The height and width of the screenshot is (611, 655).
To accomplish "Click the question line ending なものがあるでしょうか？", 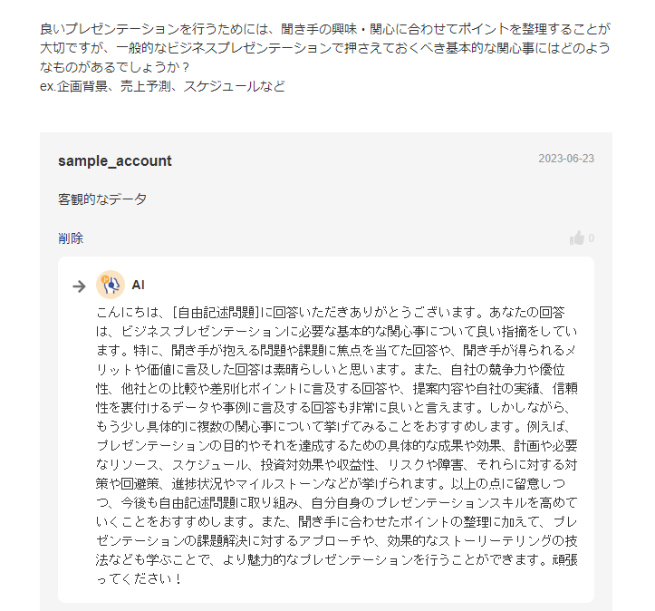I will [114, 67].
